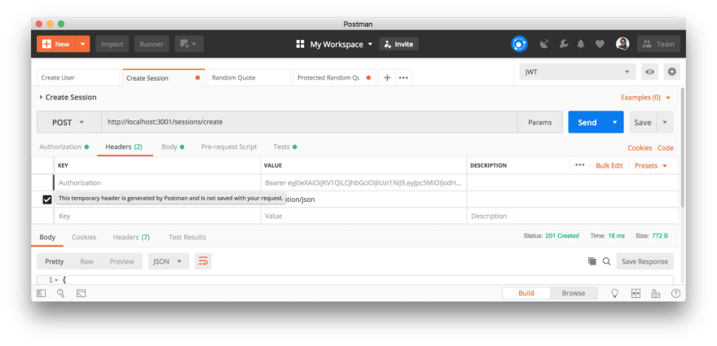This screenshot has width=717, height=346.
Task: Expand the Create Session description triangle
Action: pyautogui.click(x=42, y=98)
